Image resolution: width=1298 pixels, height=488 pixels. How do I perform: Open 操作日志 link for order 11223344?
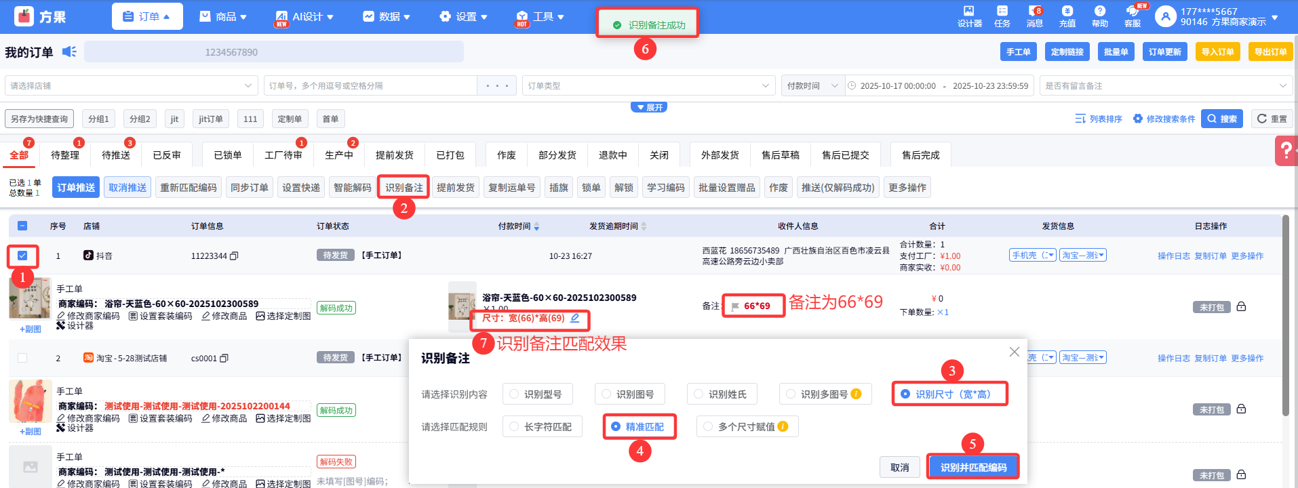[1174, 256]
